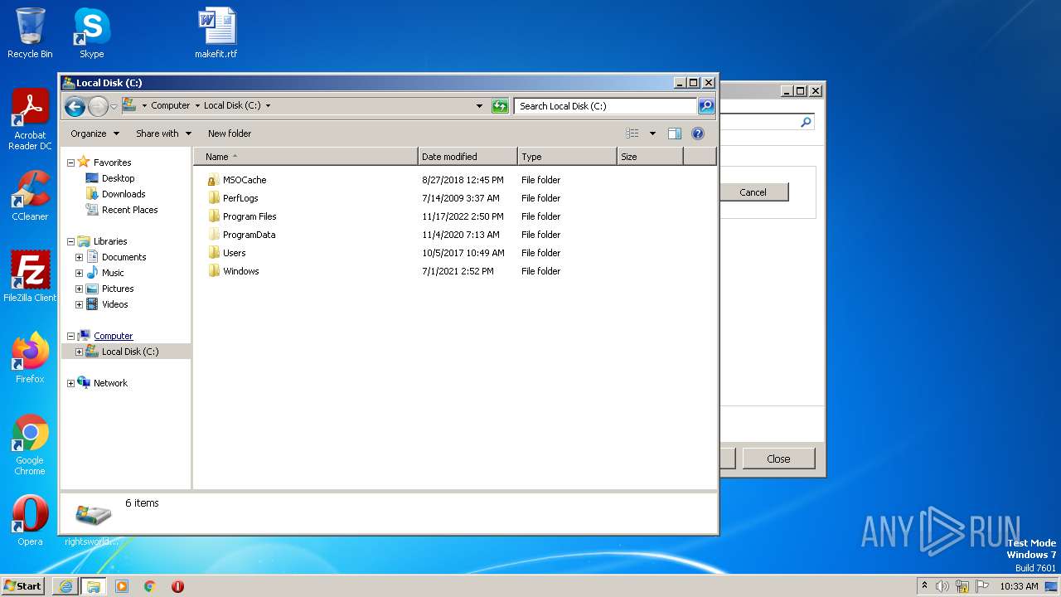Expand the Documents library
1061x597 pixels.
coord(79,257)
